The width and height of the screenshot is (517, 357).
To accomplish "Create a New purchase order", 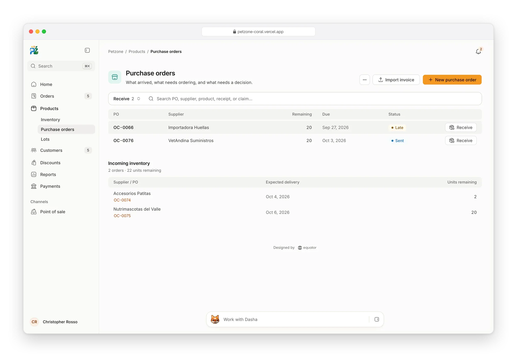I will (x=452, y=80).
